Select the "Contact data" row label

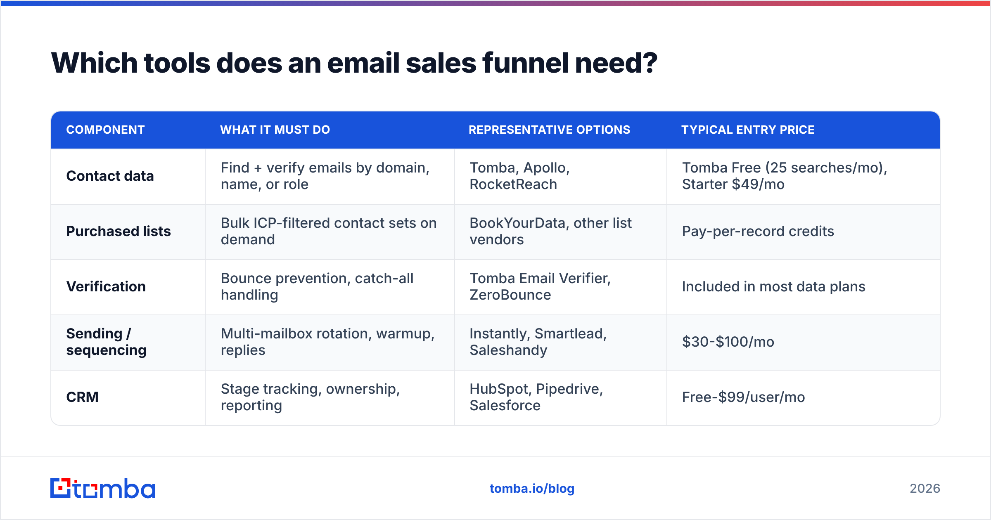(x=110, y=176)
